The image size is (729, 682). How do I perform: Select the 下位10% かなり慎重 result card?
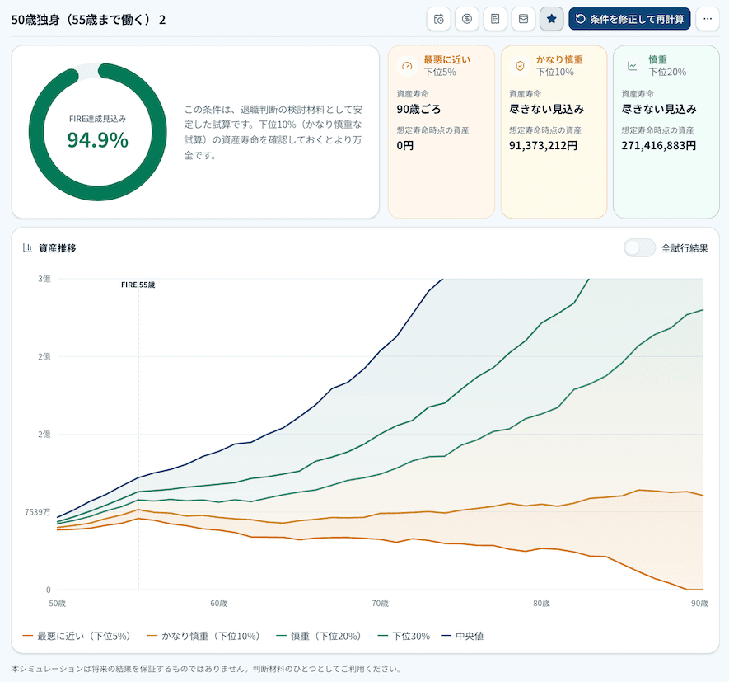[x=554, y=132]
